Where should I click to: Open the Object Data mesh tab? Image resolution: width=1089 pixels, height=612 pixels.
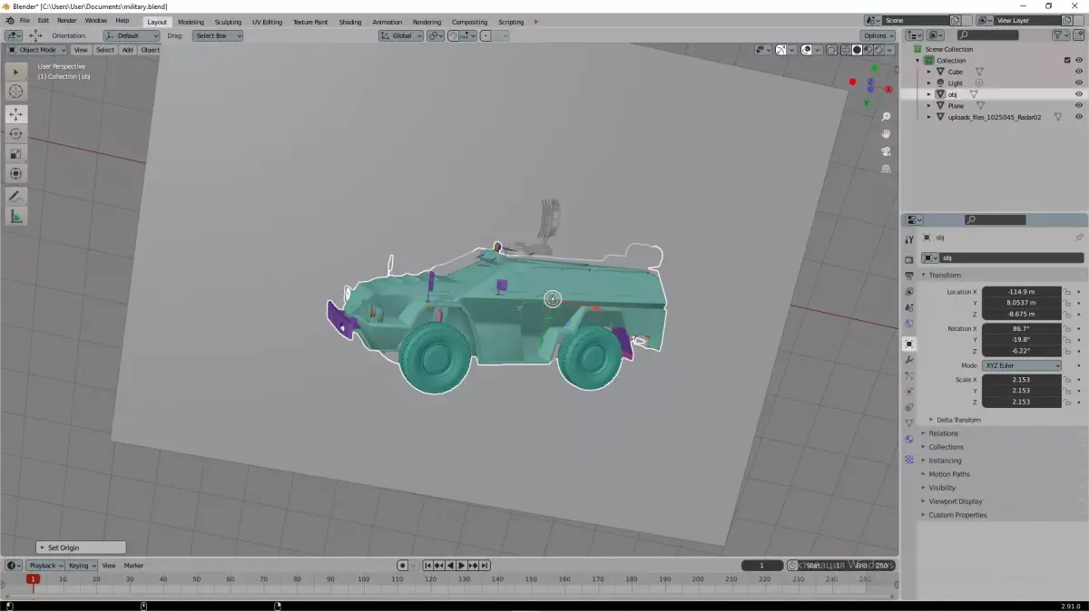point(909,423)
